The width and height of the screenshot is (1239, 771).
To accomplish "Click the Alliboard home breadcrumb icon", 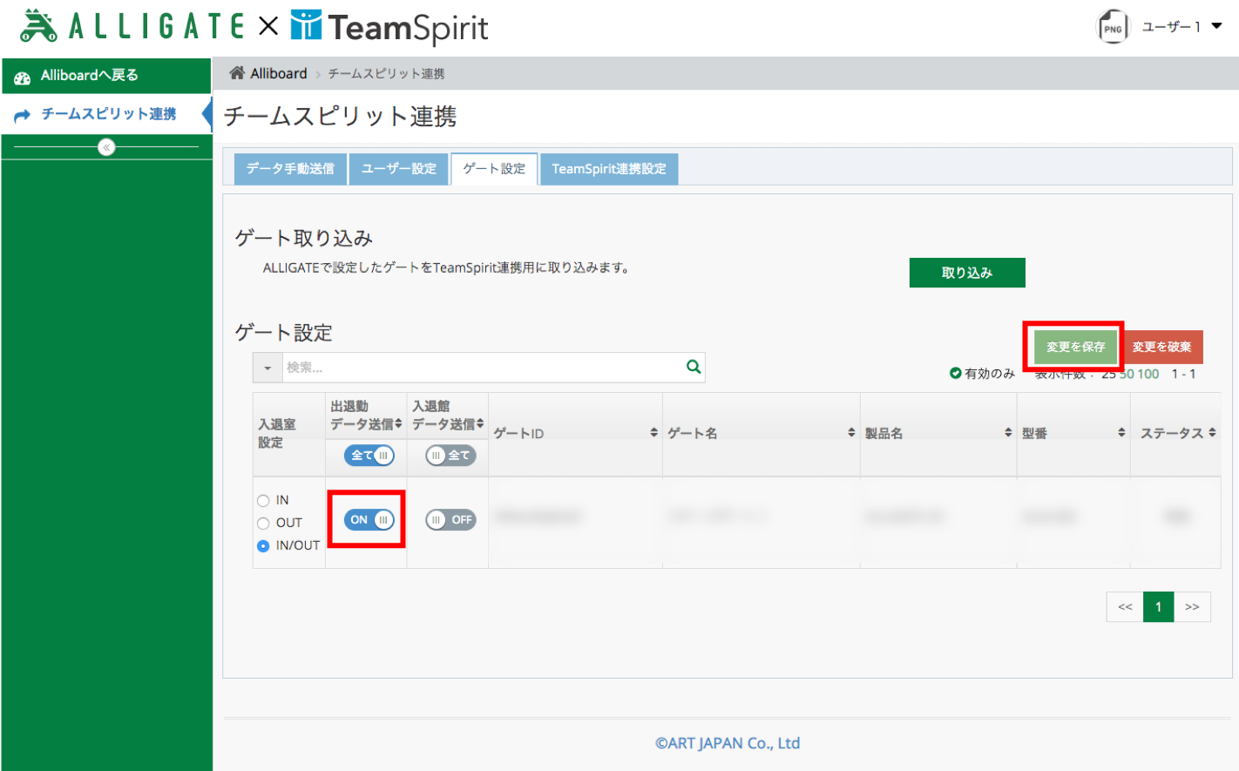I will 237,73.
